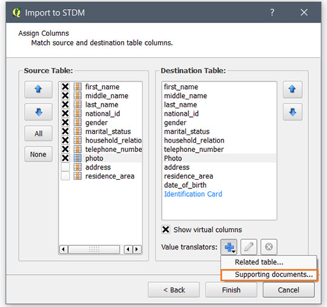Select destination middle_name column

click(x=219, y=96)
